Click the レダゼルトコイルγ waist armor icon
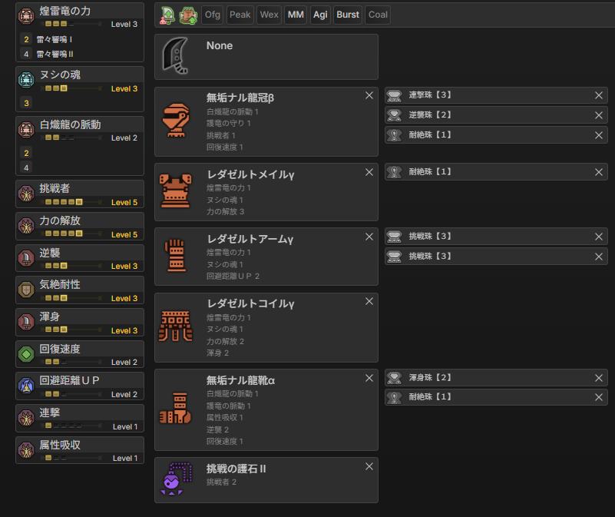Viewport: 615px width, 517px height. point(175,326)
